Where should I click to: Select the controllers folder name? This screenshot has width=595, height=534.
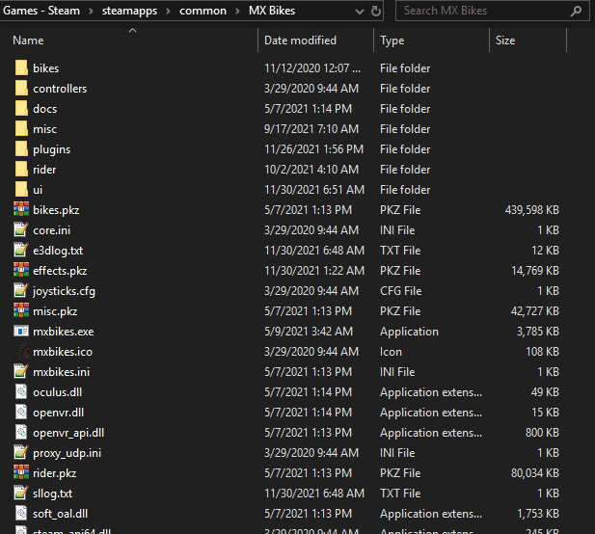coord(60,89)
